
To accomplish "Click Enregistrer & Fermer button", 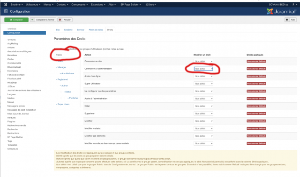I will pos(43,20).
